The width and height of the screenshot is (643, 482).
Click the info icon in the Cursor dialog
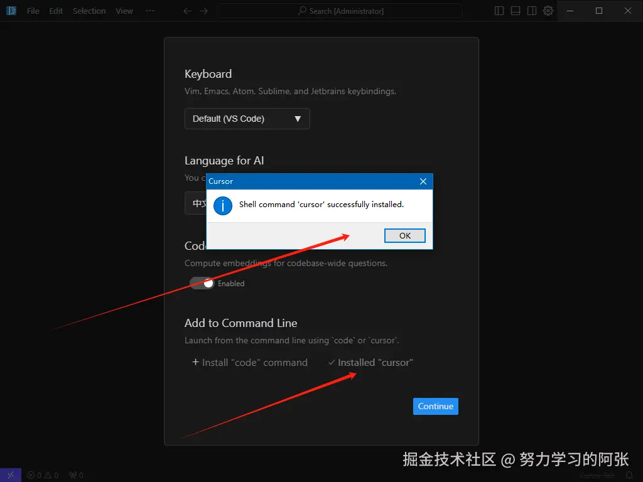tap(223, 206)
